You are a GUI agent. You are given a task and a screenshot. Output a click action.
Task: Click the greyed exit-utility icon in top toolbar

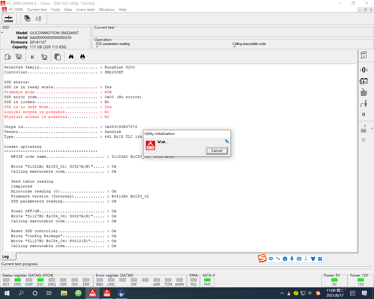point(38,18)
